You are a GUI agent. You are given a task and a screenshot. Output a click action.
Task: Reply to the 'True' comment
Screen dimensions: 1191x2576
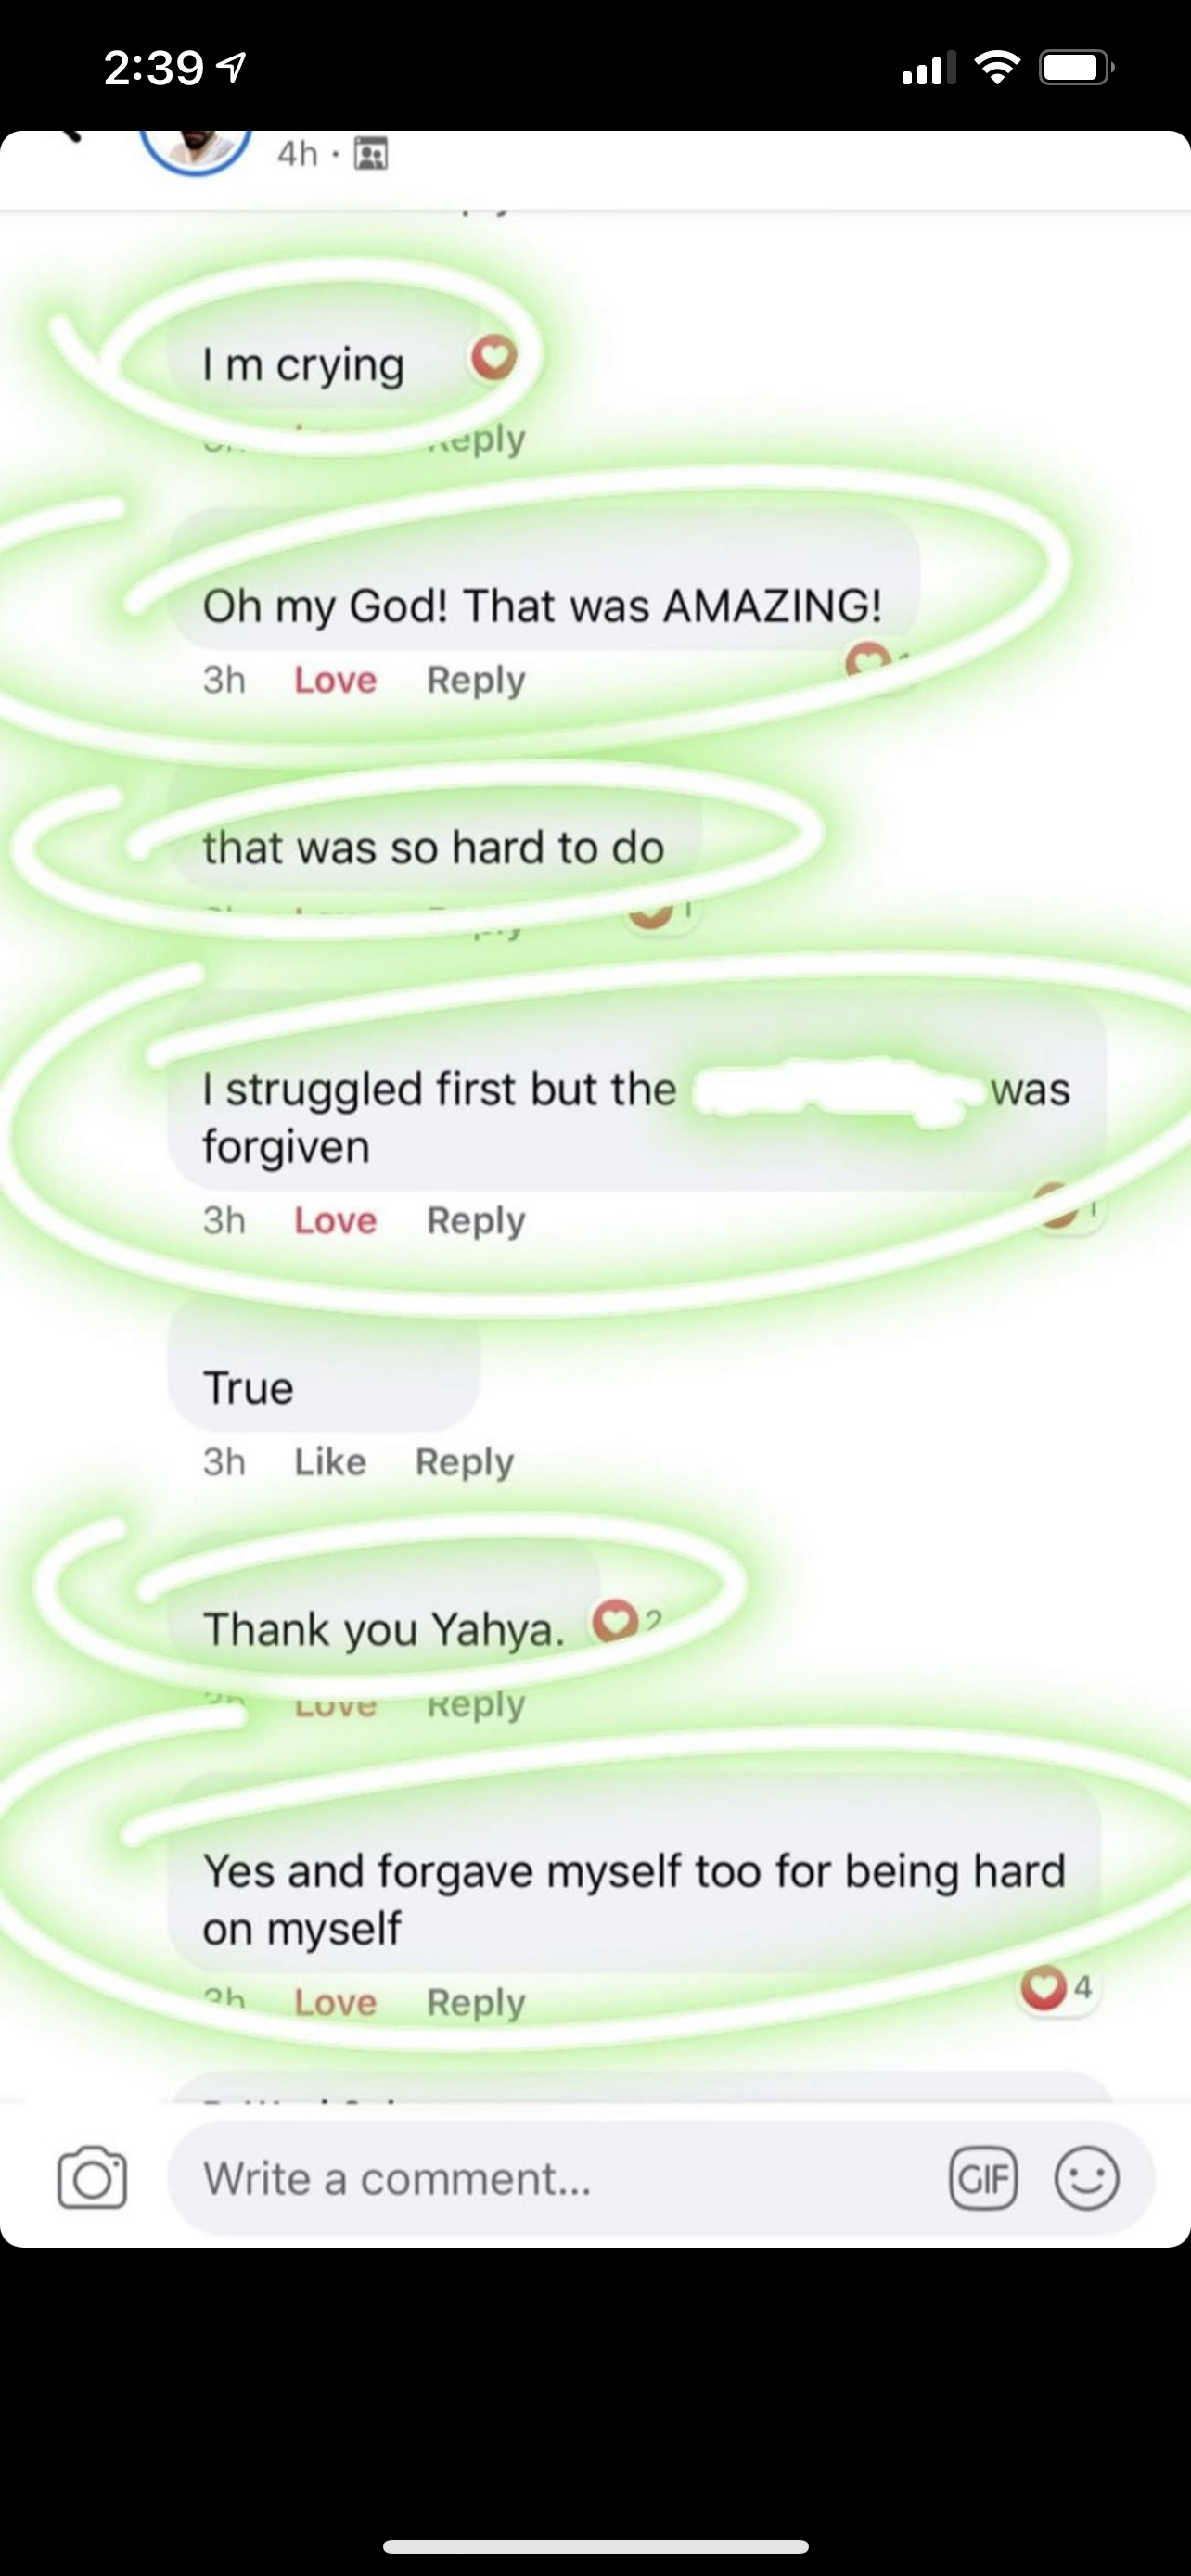(x=465, y=1463)
